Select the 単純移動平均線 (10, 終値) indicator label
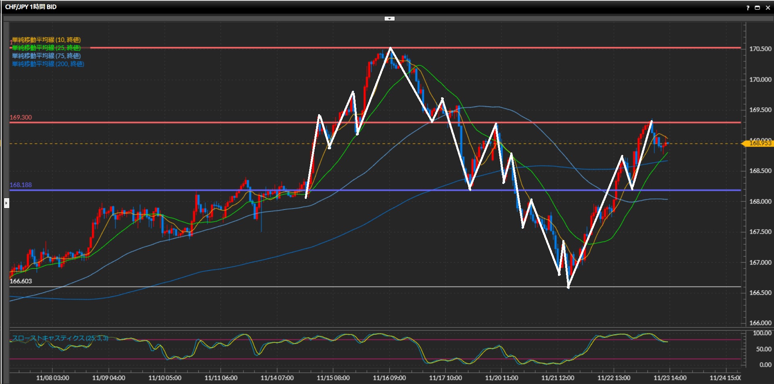Viewport: 774px width, 384px height. 46,40
